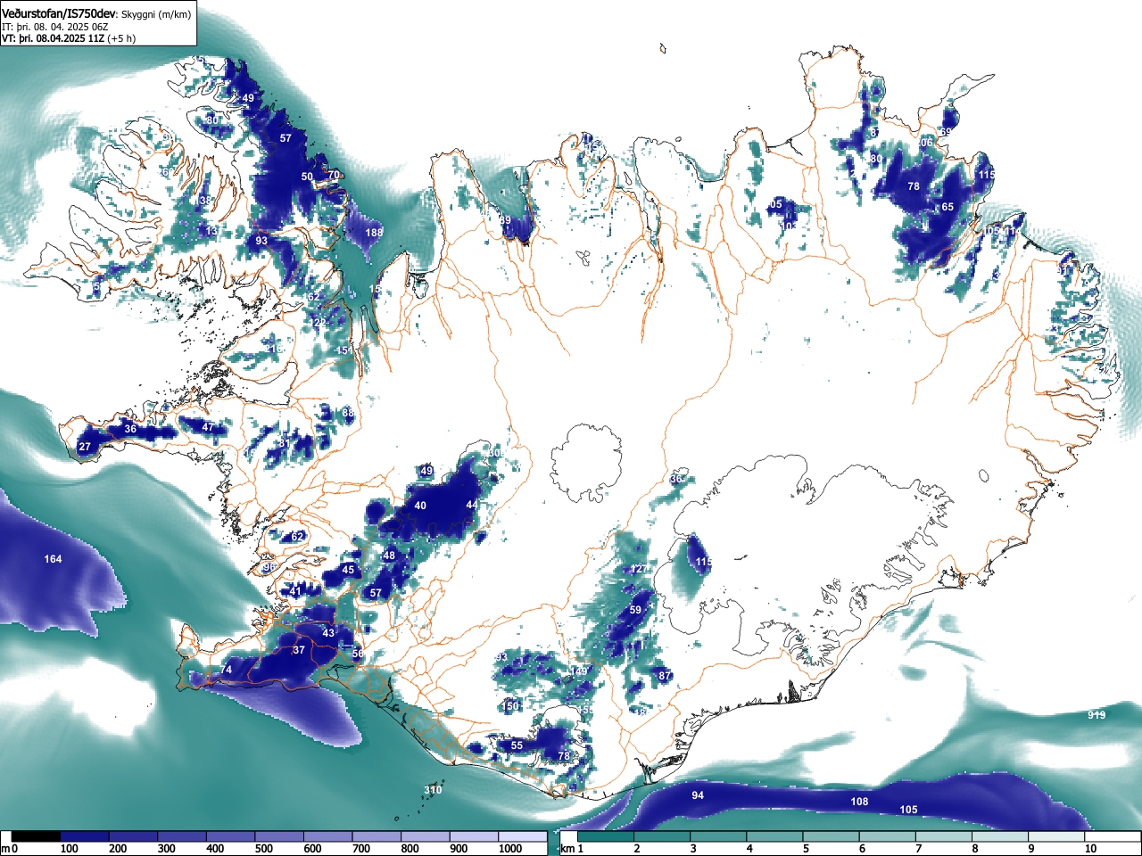Click the 50 visibility value in the Westfjords
This screenshot has width=1142, height=856.
click(307, 177)
